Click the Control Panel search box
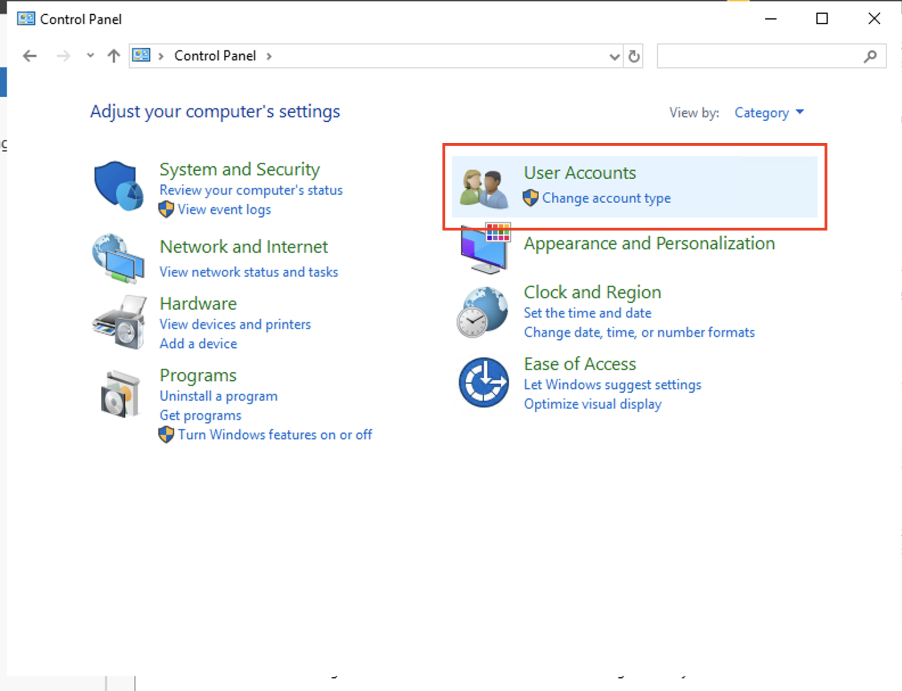The width and height of the screenshot is (902, 691). tap(760, 56)
